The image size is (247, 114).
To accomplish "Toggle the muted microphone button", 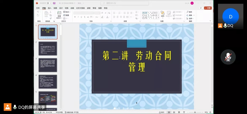I will [228, 57].
